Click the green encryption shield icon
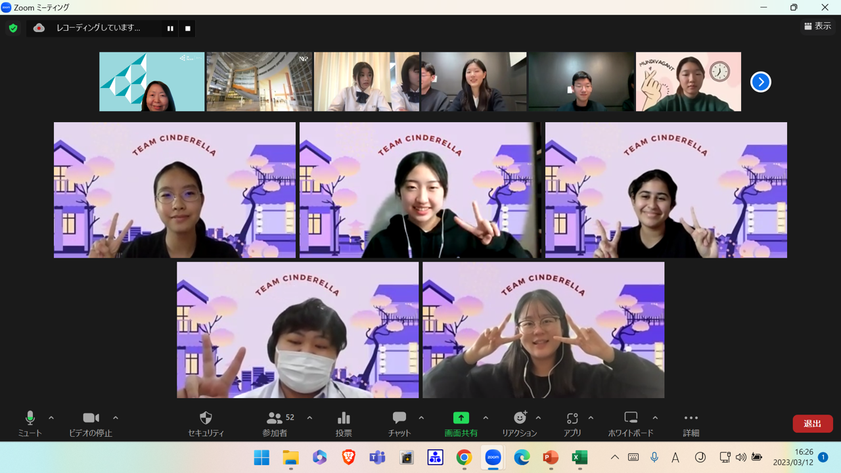Image resolution: width=841 pixels, height=473 pixels. tap(13, 28)
